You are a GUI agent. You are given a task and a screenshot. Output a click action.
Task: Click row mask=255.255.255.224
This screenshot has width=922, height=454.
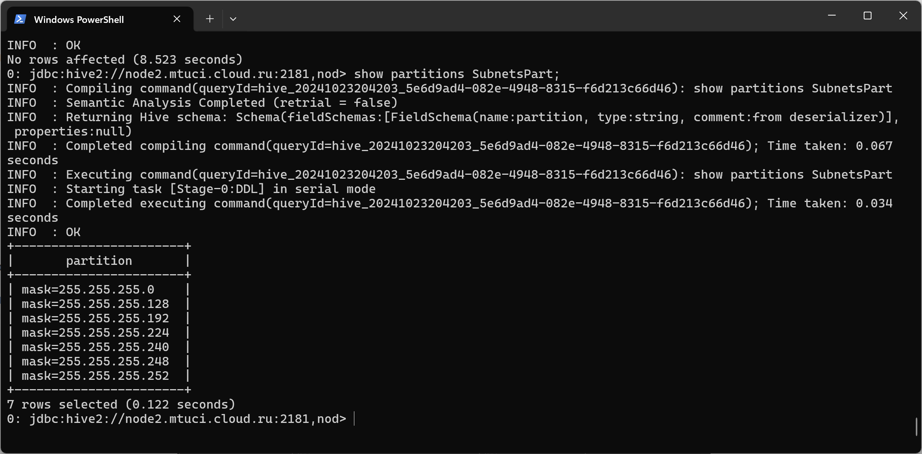[x=99, y=332]
